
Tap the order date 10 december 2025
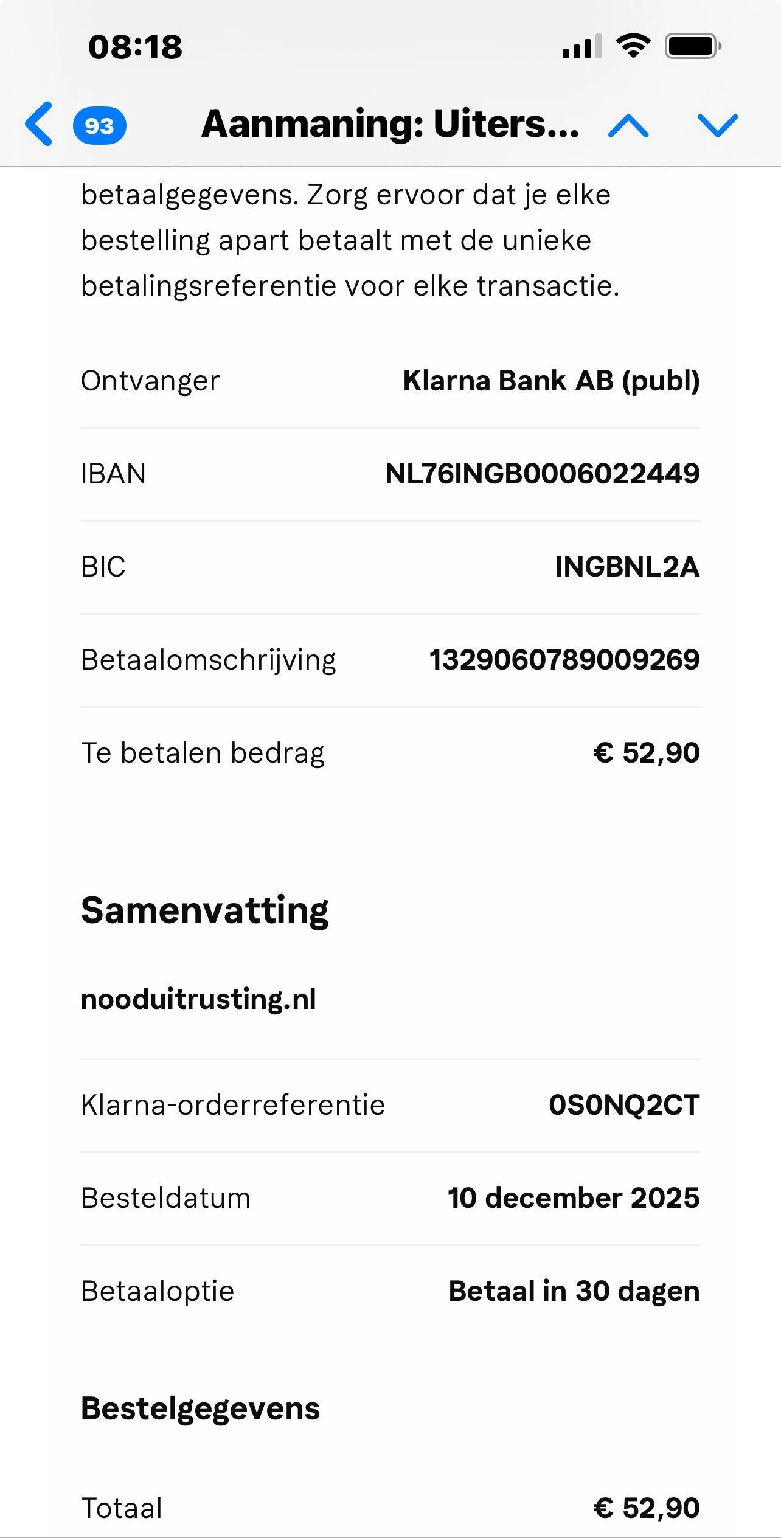coord(574,1198)
